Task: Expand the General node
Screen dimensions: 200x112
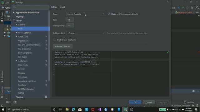Action: coord(16,25)
